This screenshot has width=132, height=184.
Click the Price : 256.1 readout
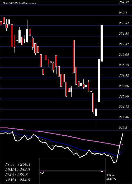[x=18, y=164]
